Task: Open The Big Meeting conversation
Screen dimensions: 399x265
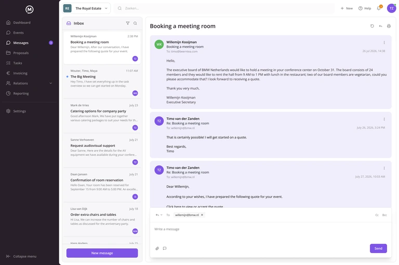Action: (x=102, y=81)
